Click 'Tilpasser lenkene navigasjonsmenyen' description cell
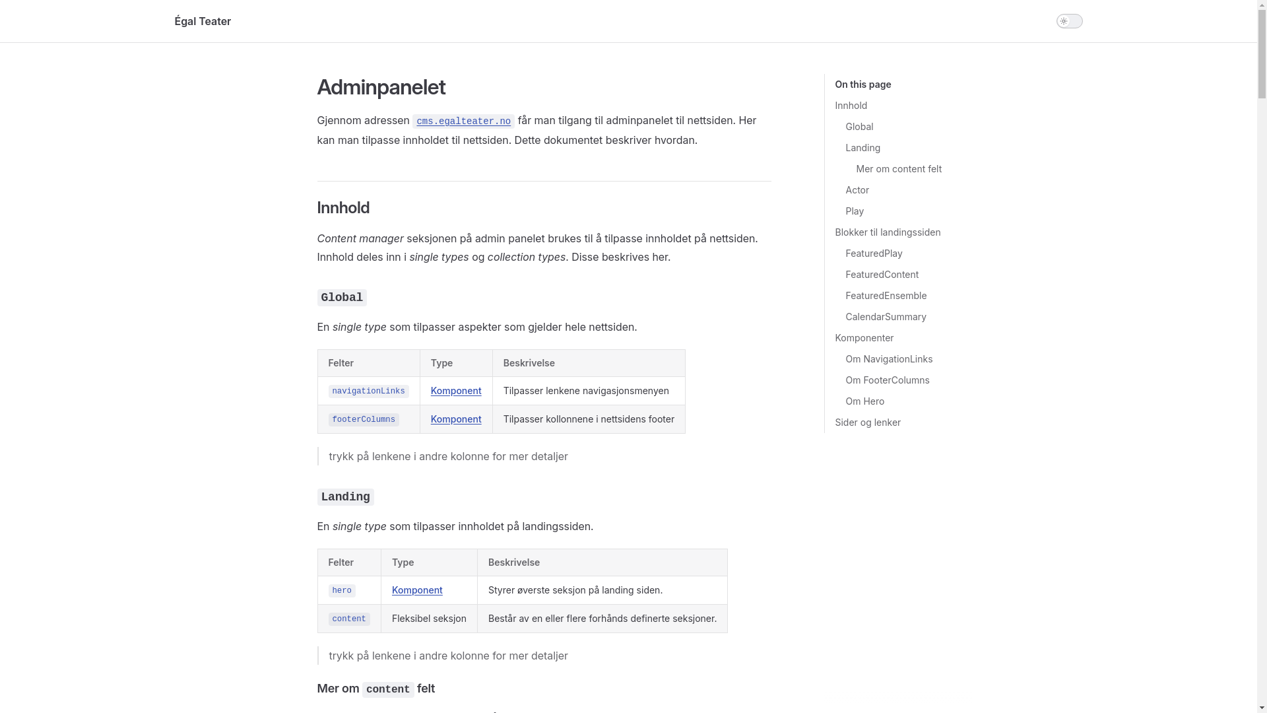 (x=589, y=391)
